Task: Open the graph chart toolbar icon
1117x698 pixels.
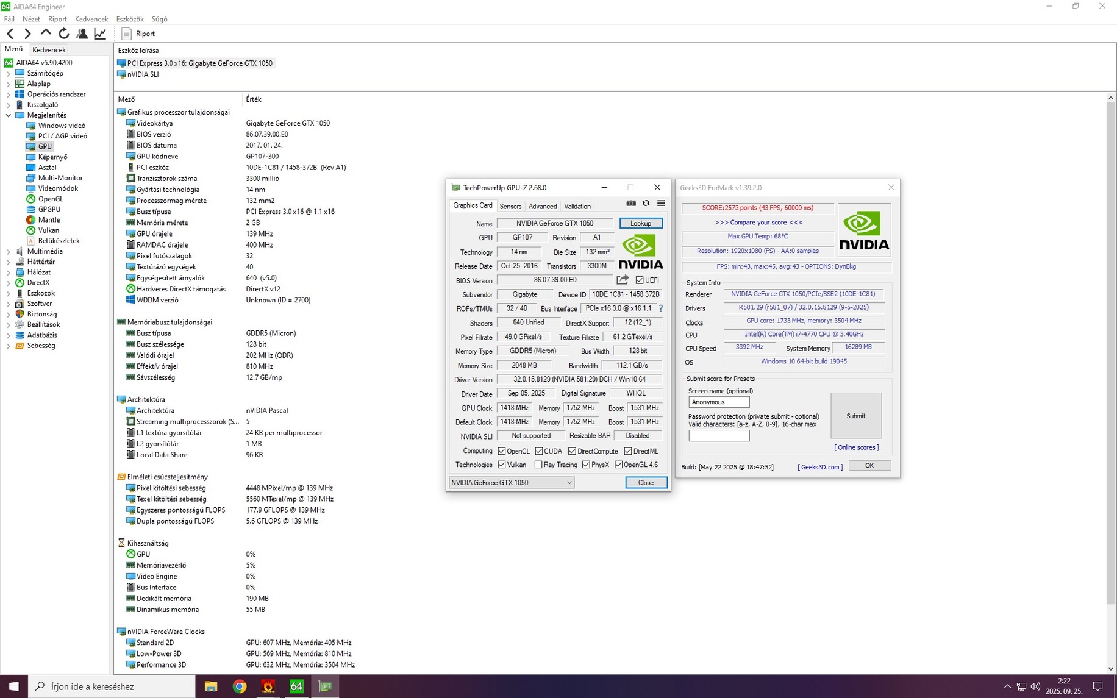Action: pos(100,34)
